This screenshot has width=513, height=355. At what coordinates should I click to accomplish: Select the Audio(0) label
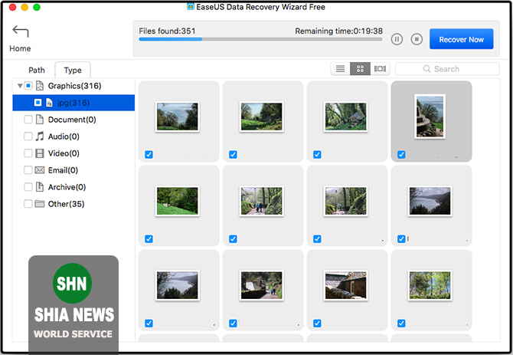coord(64,136)
